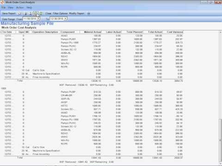Click the green spreadsheet export icon
This screenshot has width=222, height=166.
point(41,13)
